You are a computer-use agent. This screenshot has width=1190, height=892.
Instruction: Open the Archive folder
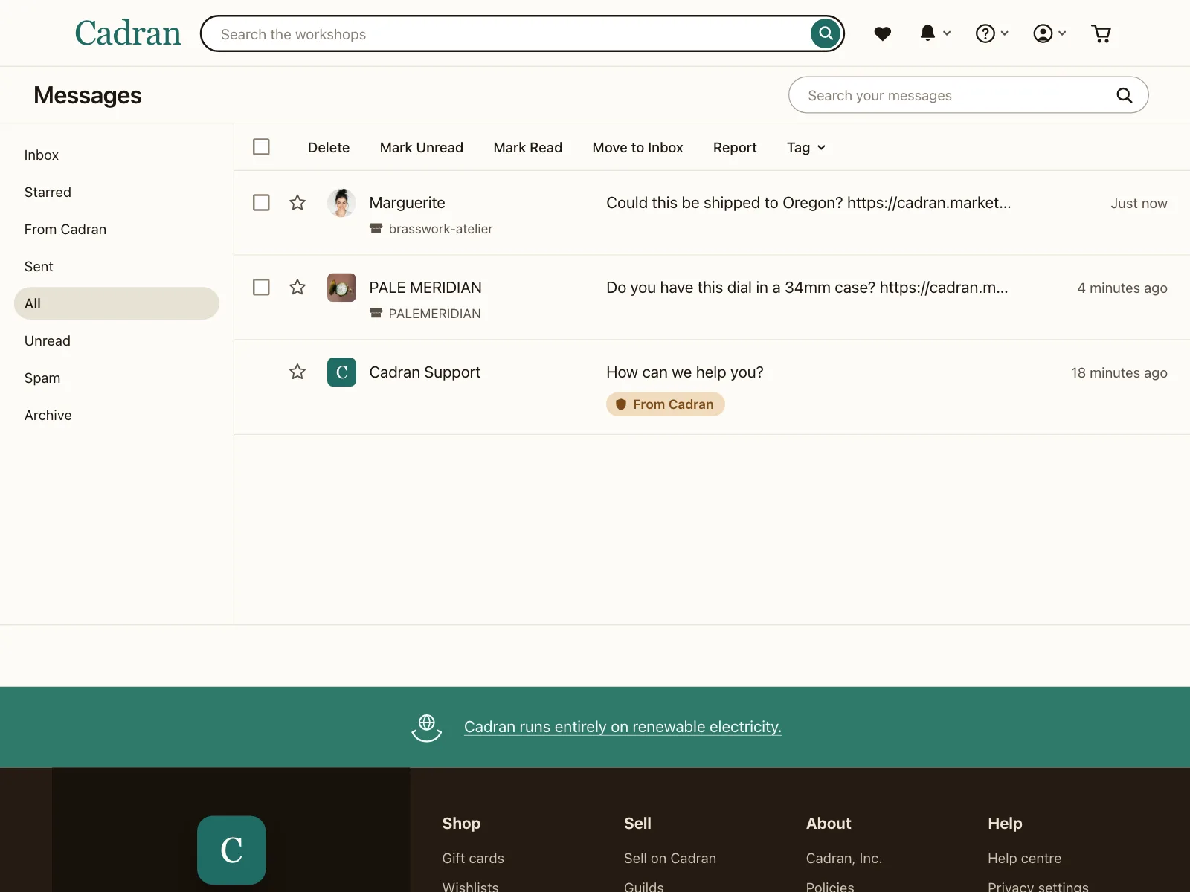pyautogui.click(x=117, y=416)
